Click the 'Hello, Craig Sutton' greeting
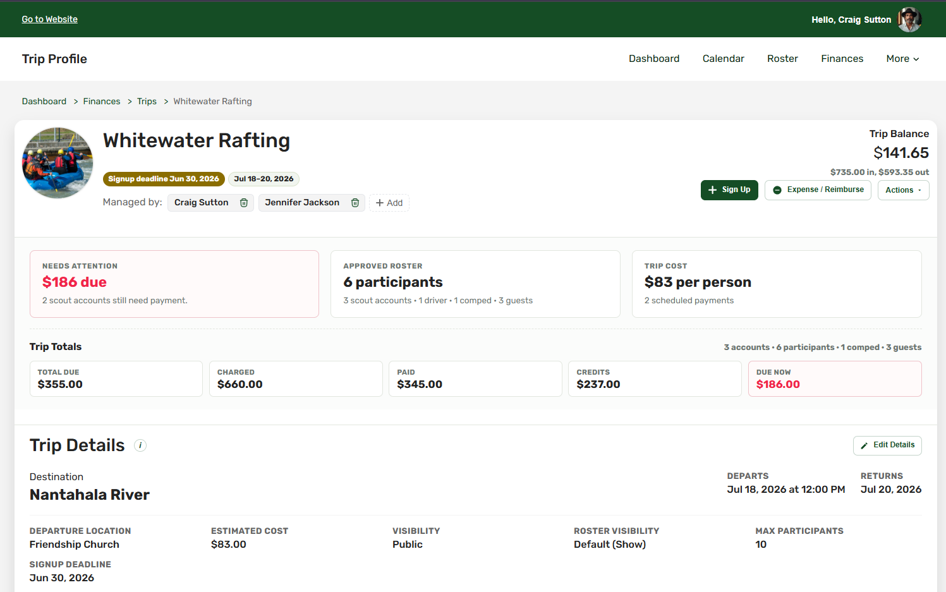946x592 pixels. pyautogui.click(x=851, y=20)
